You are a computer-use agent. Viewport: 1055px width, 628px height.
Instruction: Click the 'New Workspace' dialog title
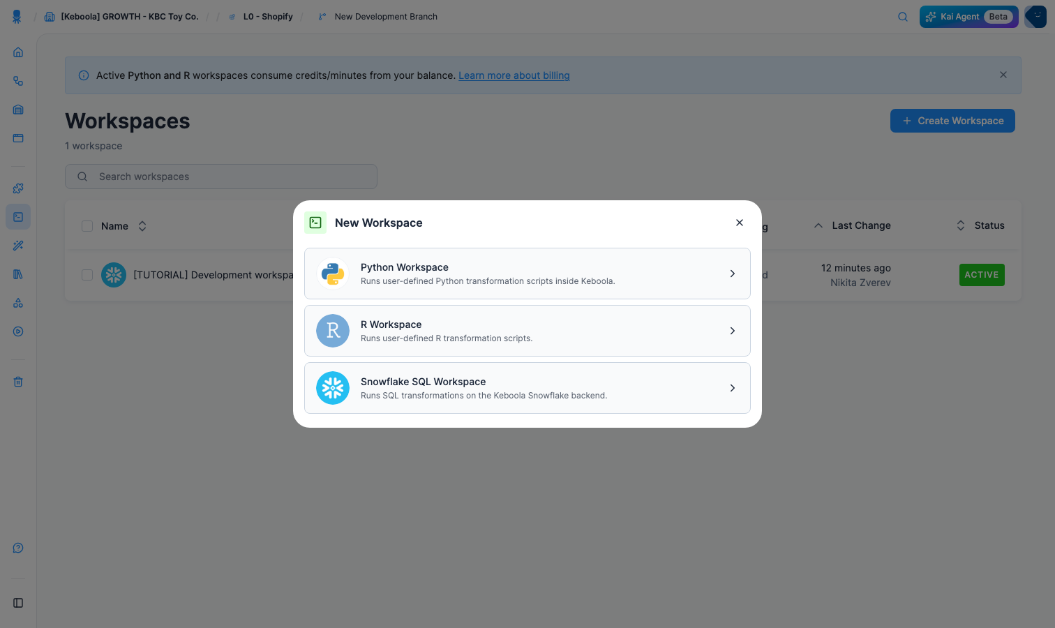379,223
